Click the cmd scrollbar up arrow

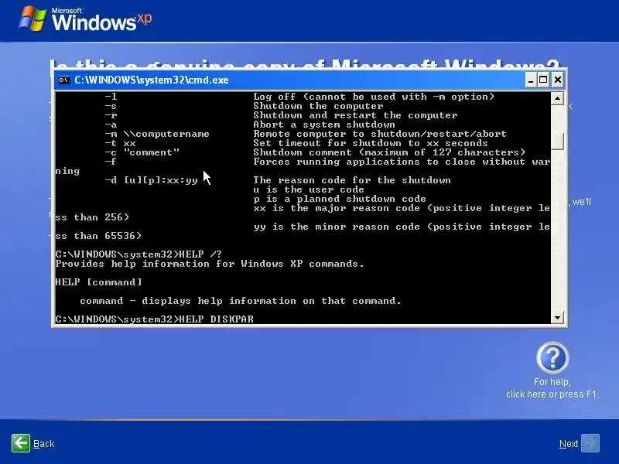(557, 98)
